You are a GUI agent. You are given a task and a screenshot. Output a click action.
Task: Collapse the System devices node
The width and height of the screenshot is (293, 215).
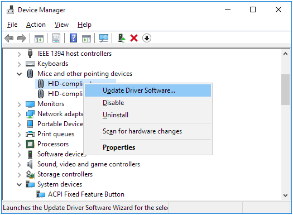(19, 185)
